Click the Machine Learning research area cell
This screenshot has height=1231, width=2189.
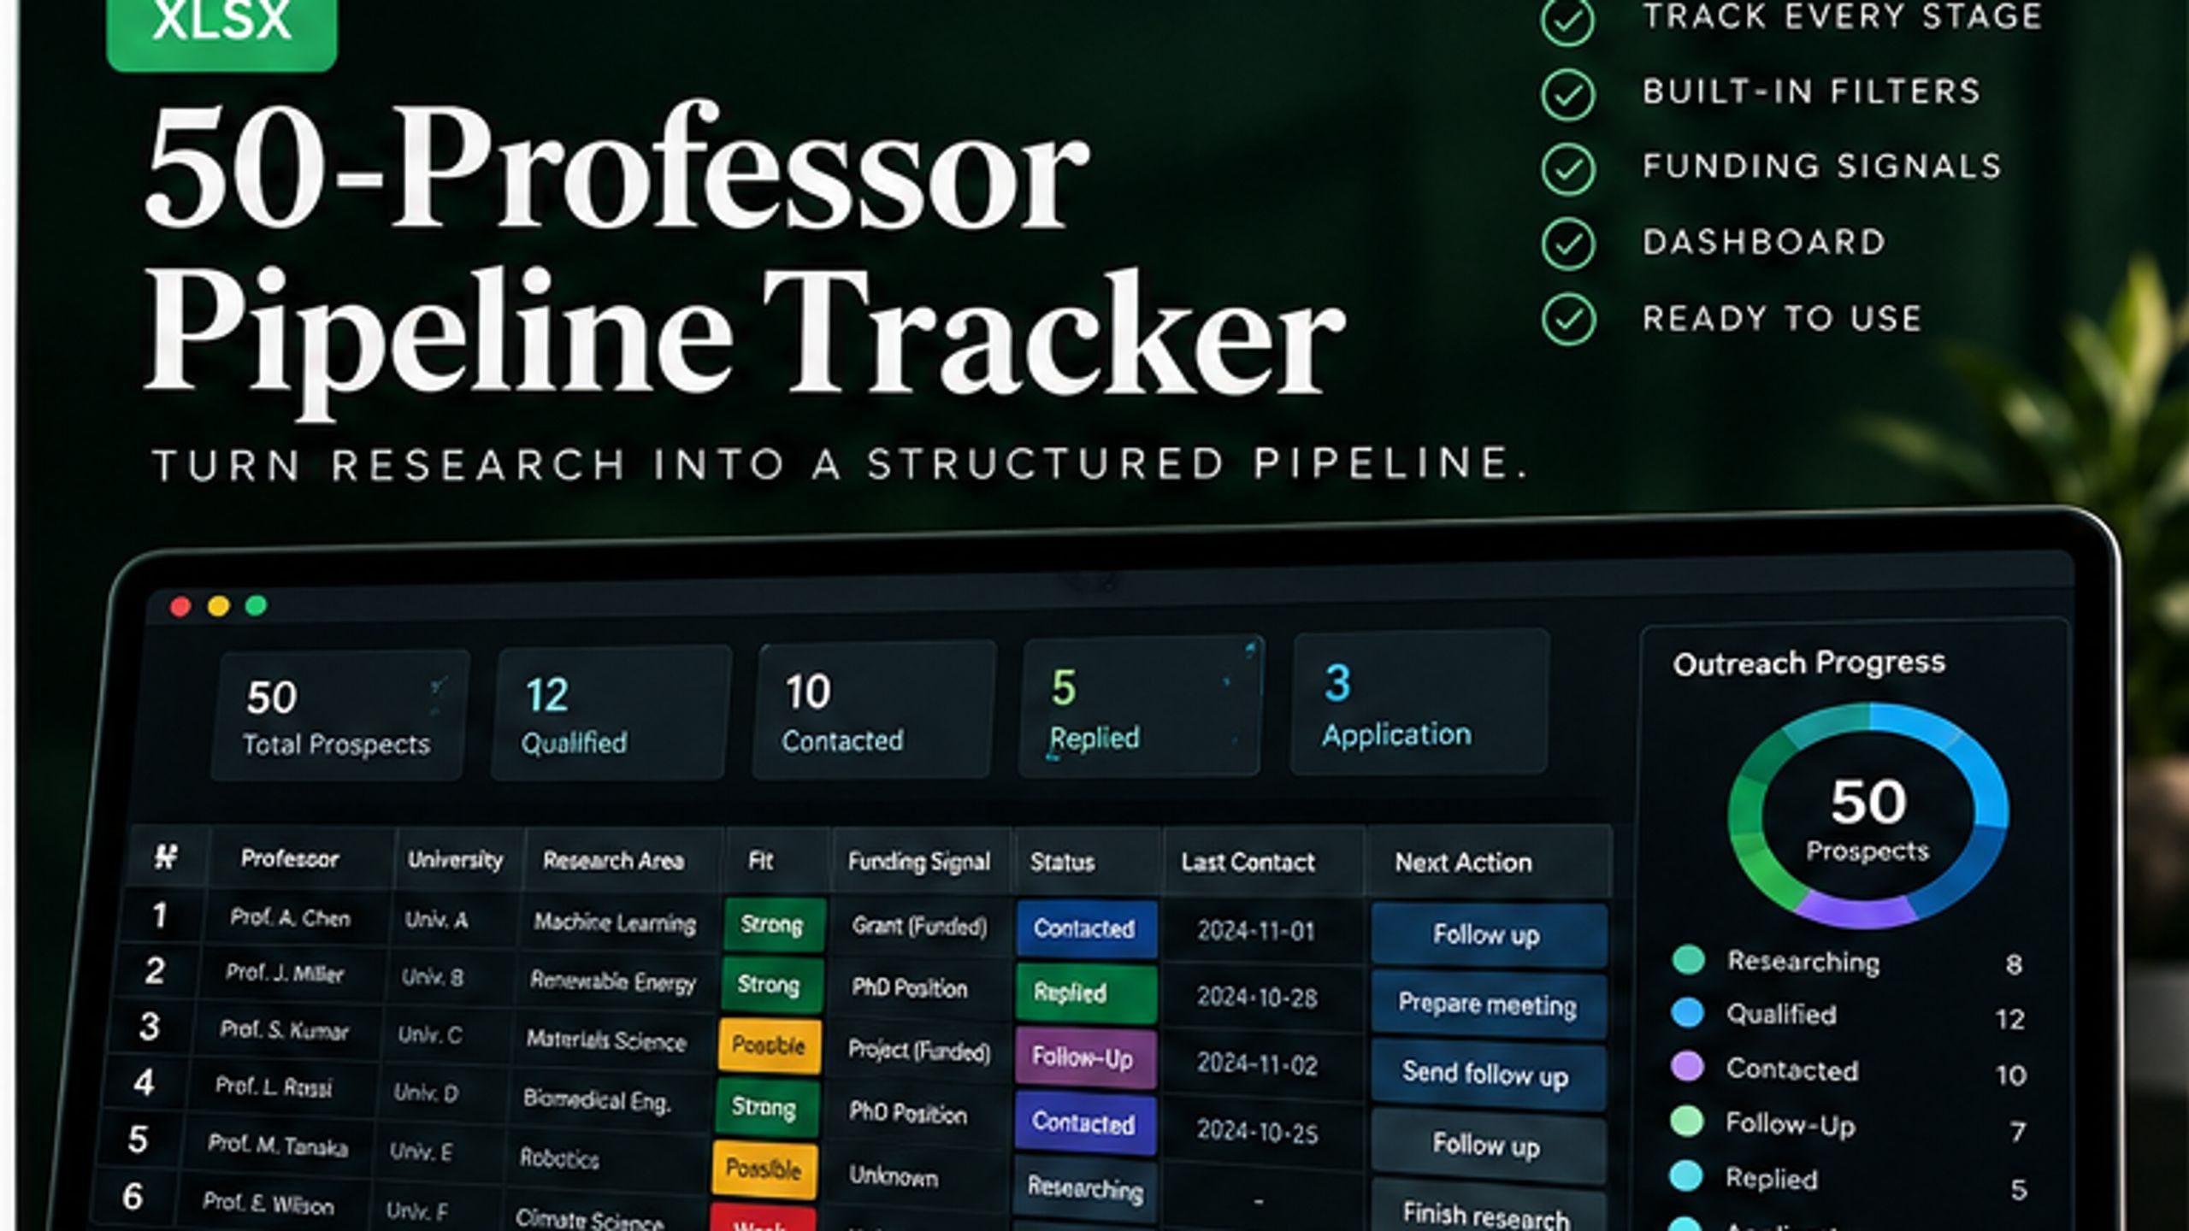615,922
